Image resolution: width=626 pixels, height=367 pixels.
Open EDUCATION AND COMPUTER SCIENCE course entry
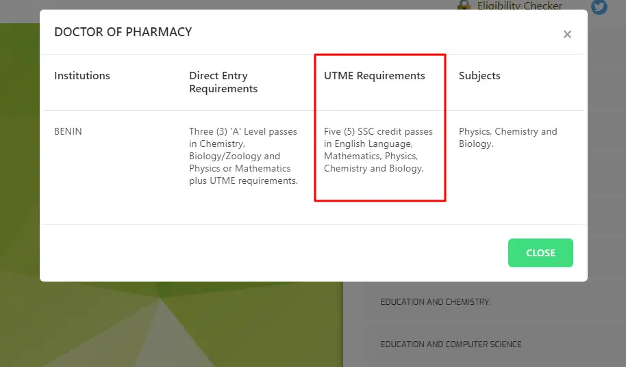click(451, 344)
